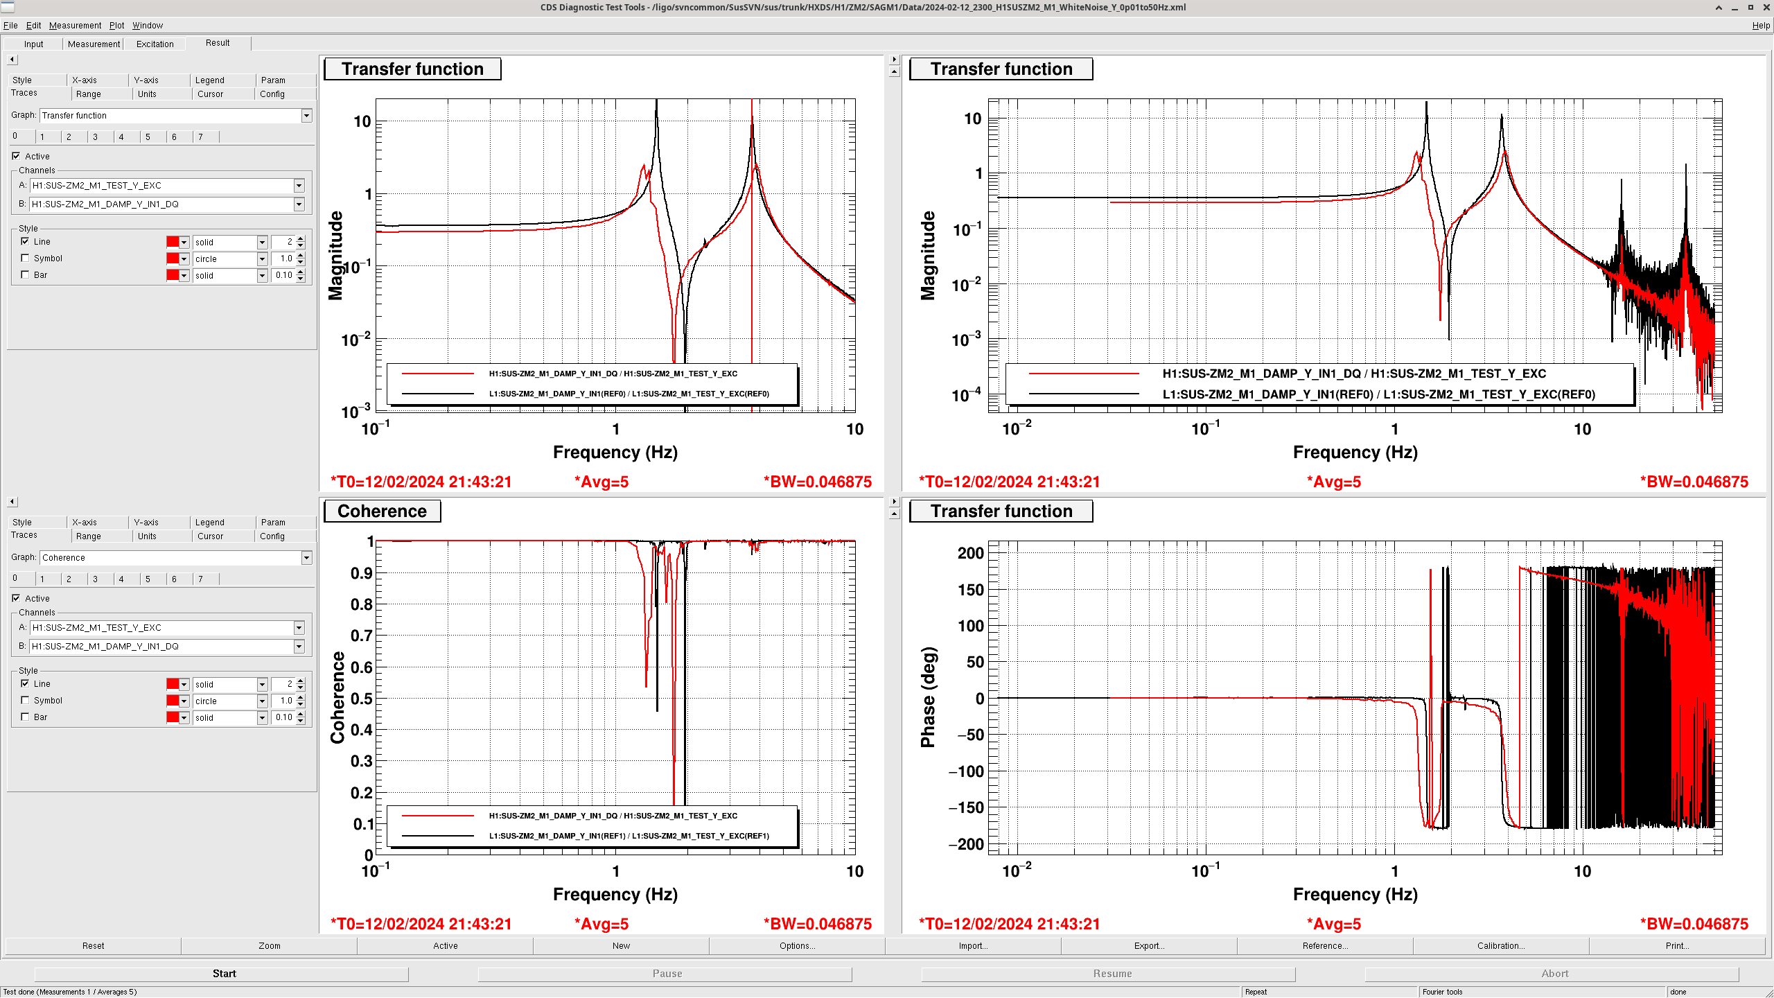Screen dimensions: 1774x998
Task: Click right-arrow button beside top-right Transfer function plot
Action: (894, 60)
